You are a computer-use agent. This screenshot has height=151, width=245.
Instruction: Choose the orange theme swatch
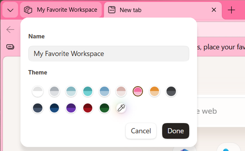tap(154, 91)
